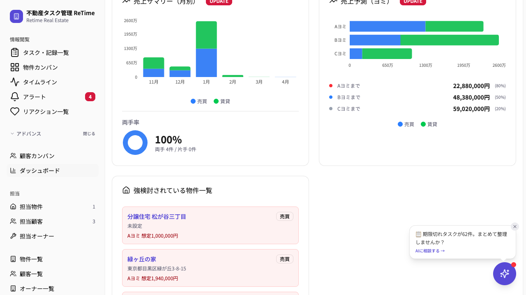Screen dimensions: 526x295
Task: Click 閉じる to collapse advanced menu
Action: 89,134
